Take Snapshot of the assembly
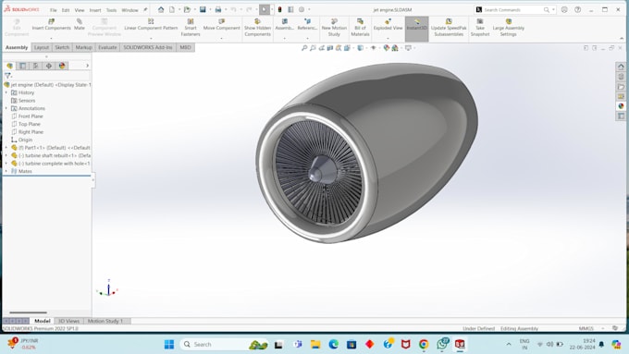 pyautogui.click(x=480, y=27)
